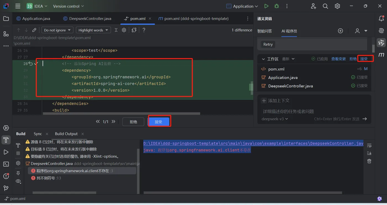Open IDE settings gear in title bar
Image resolution: width=387 pixels, height=205 pixels.
(337, 6)
